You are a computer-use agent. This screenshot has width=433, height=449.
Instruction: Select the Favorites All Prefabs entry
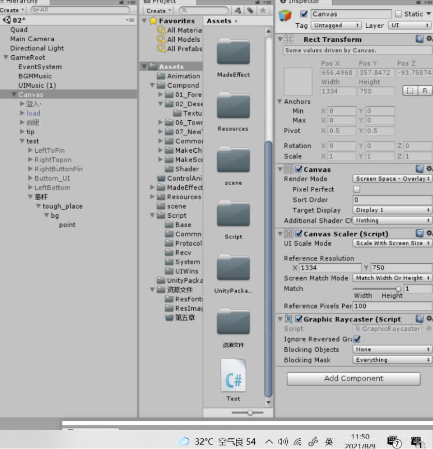point(184,49)
